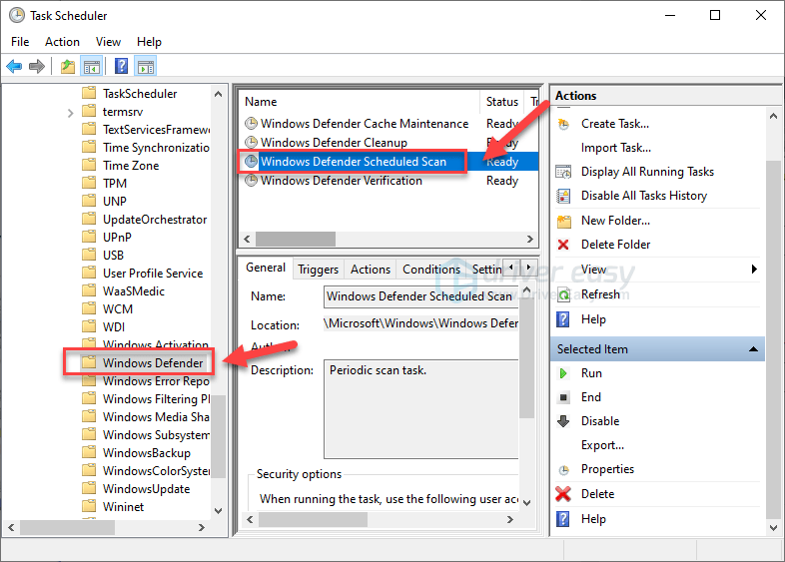Click the Name column header in the task list
The width and height of the screenshot is (785, 562).
tap(262, 102)
